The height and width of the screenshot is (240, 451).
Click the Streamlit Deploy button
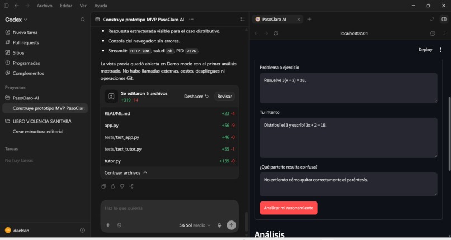pyautogui.click(x=425, y=50)
